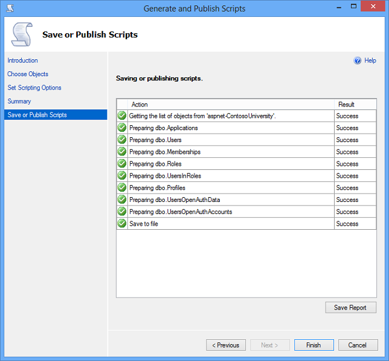Click the checkmark icon for Preparing dbo.Roles
389x361 pixels.
(x=122, y=164)
